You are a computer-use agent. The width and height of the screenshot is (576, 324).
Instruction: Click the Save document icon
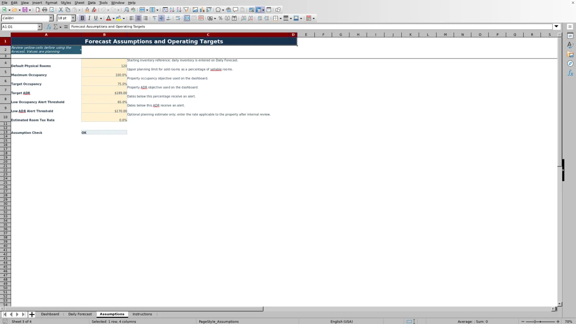tap(24, 10)
